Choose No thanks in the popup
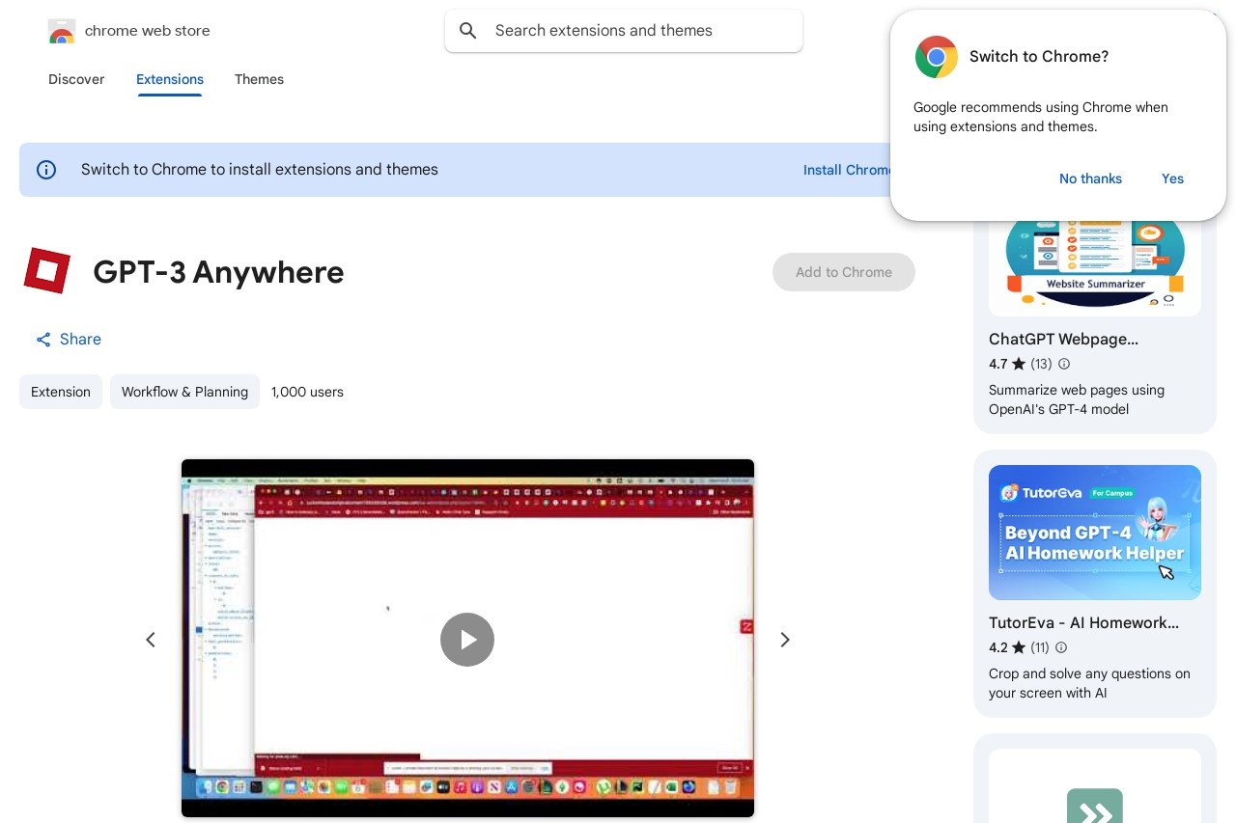 (x=1090, y=178)
